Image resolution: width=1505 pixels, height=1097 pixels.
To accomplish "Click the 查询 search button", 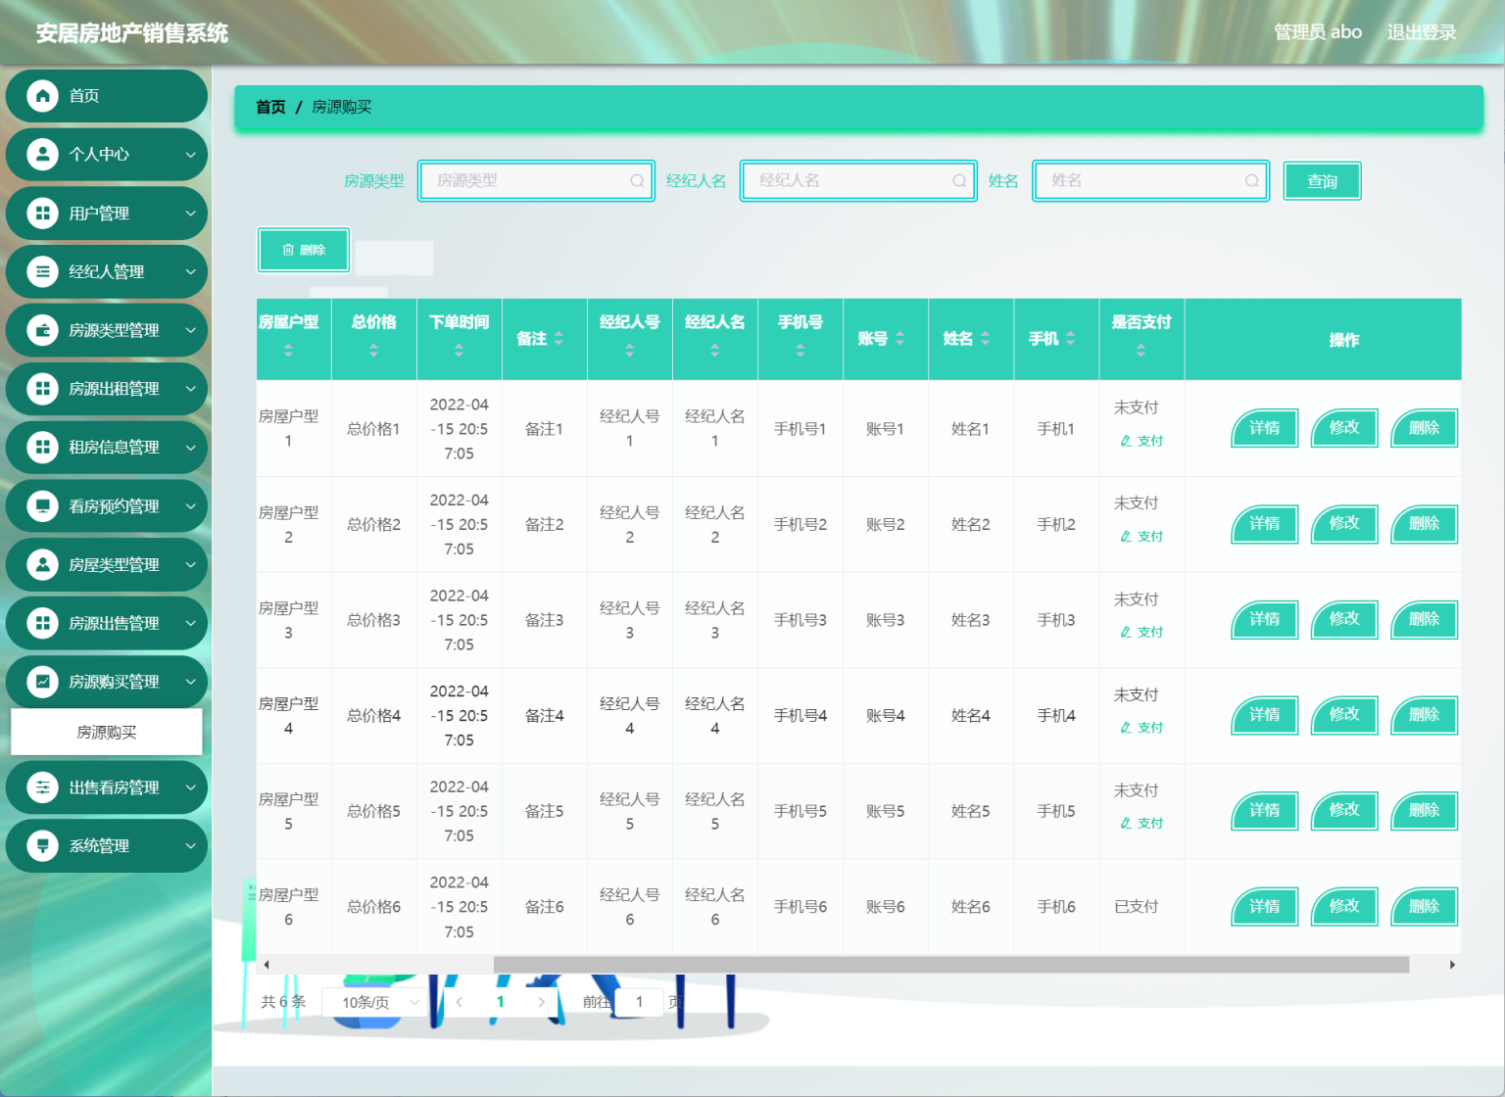I will point(1322,180).
